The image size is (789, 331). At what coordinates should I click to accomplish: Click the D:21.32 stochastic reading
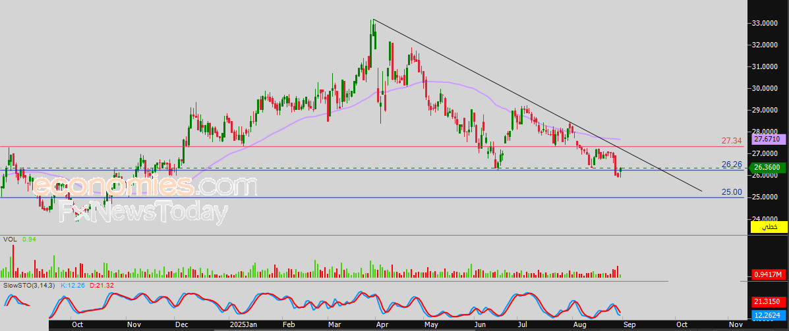(103, 286)
